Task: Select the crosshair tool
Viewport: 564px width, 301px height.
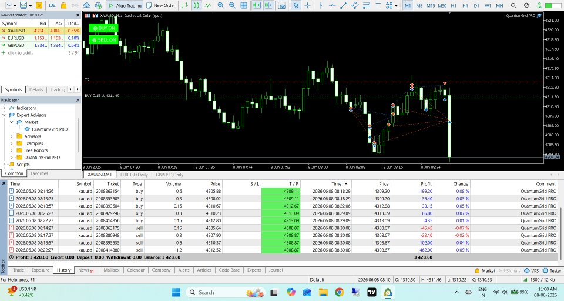Action: click(307, 5)
